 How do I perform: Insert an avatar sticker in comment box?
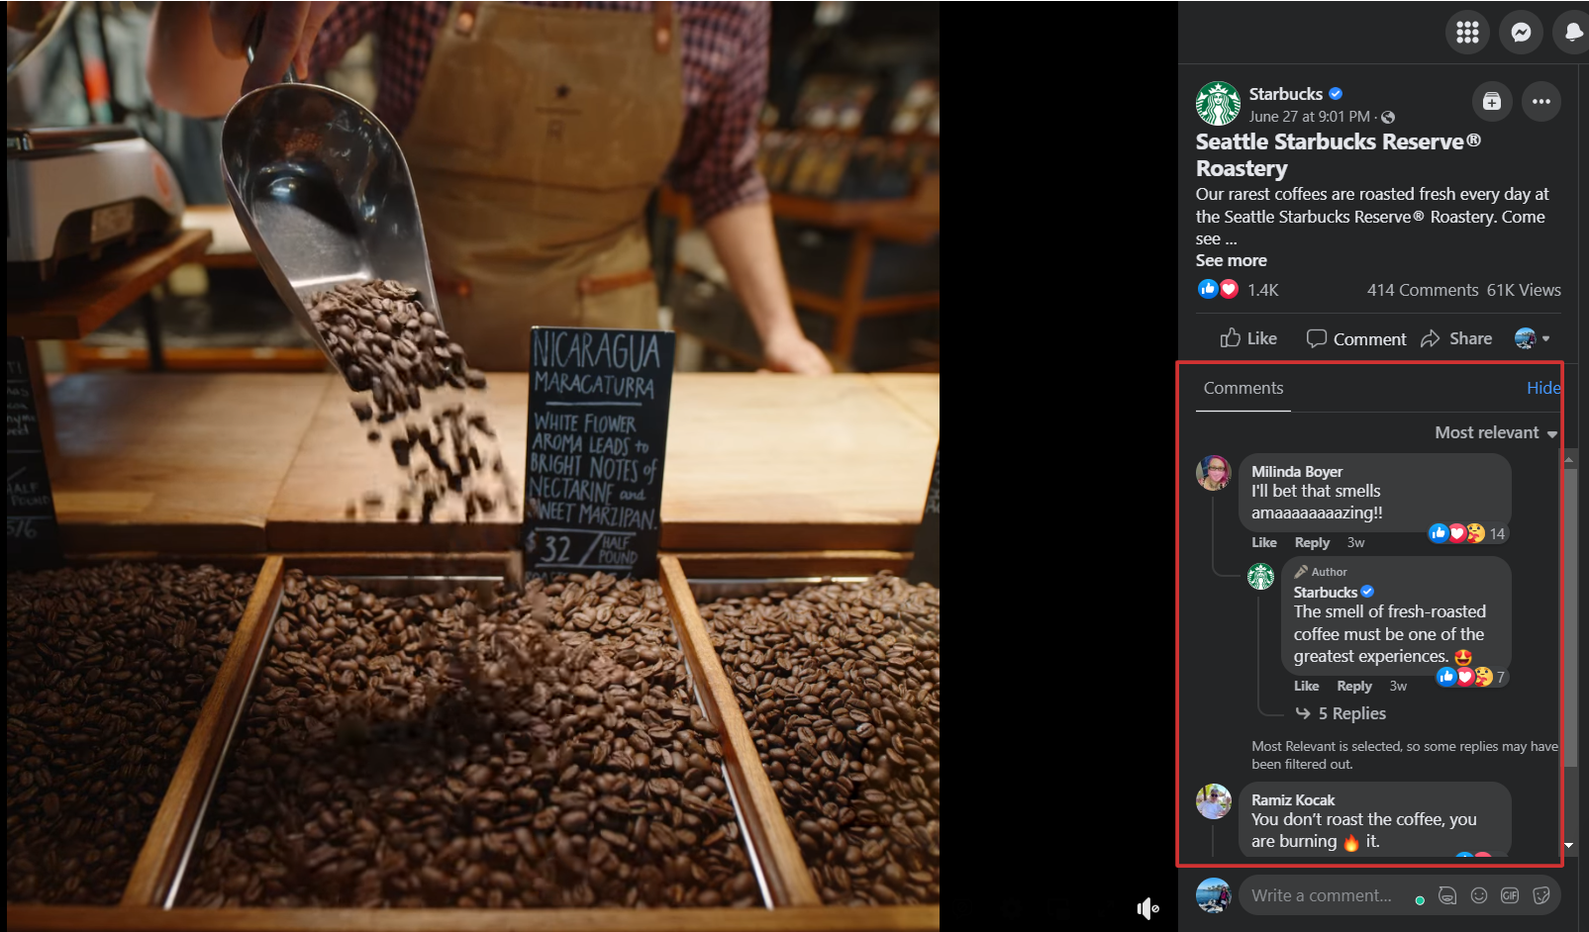[x=1447, y=895]
